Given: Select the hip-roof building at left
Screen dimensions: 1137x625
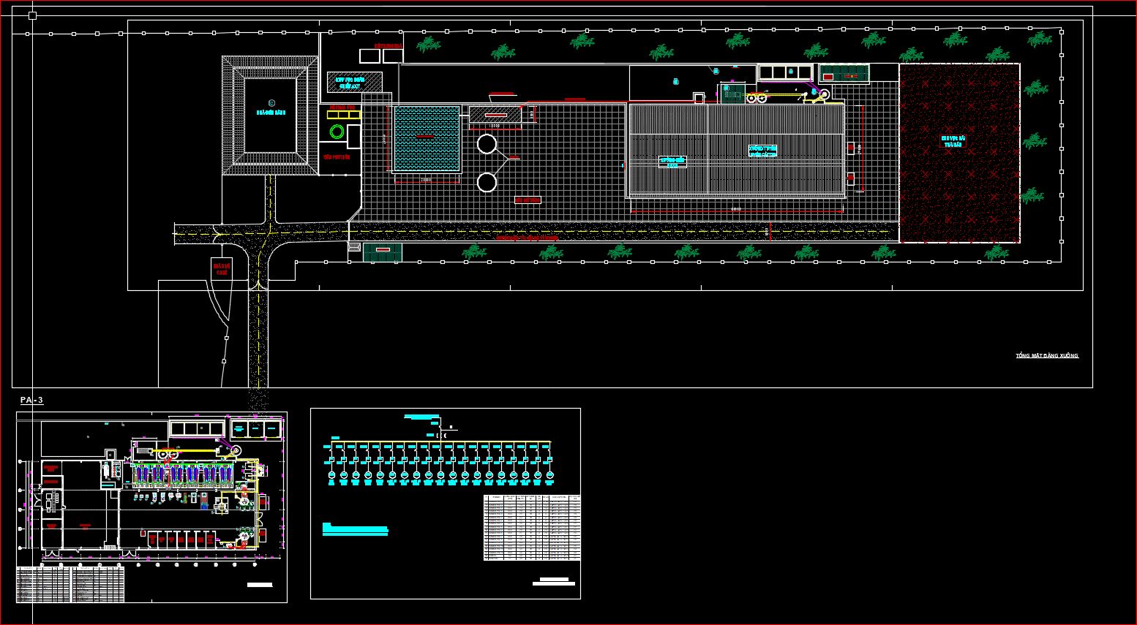Looking at the screenshot, I should point(270,115).
